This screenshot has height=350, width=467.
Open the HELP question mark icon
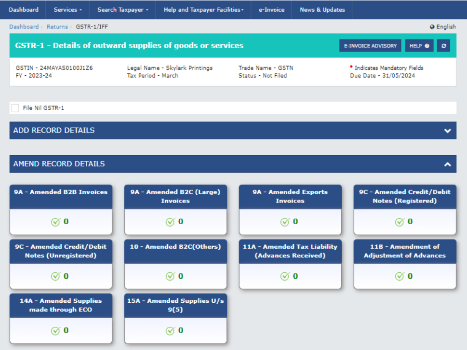[426, 45]
